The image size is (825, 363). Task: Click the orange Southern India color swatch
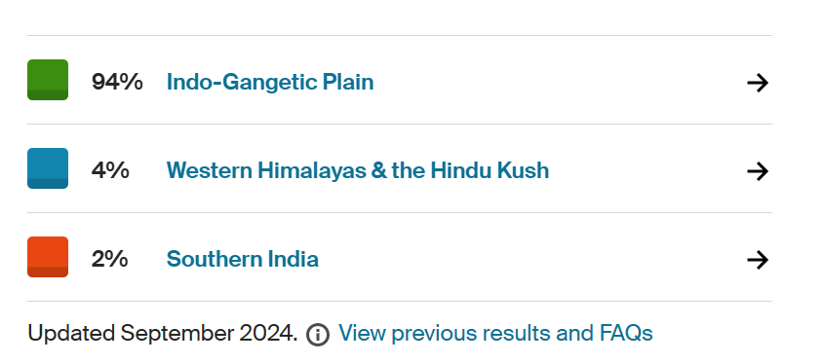click(48, 257)
